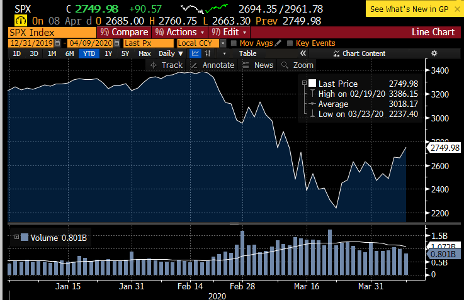Screen dimensions: 464x300
Task: Click the Last Px field
Action: tap(148, 43)
